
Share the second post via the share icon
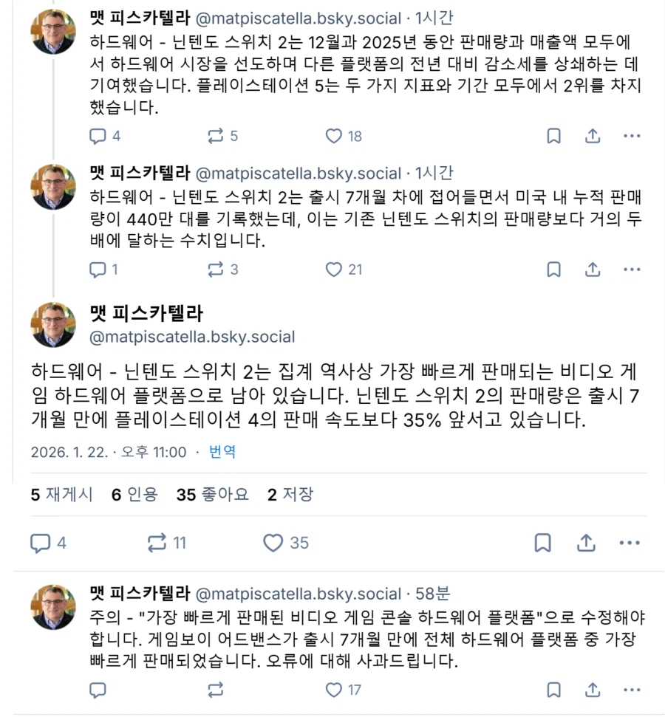pyautogui.click(x=592, y=270)
